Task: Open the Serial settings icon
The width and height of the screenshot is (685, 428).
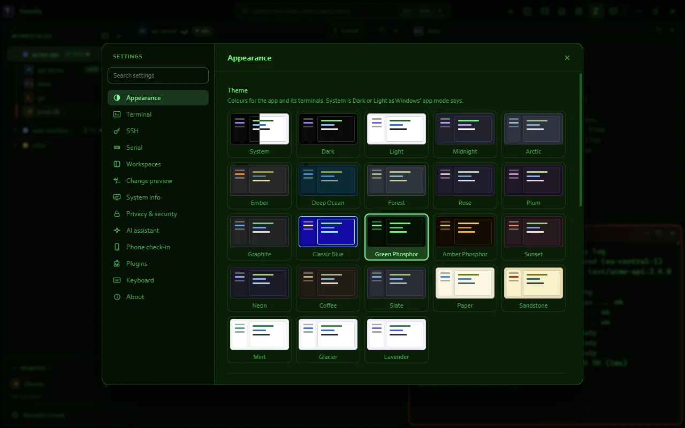Action: [x=117, y=148]
